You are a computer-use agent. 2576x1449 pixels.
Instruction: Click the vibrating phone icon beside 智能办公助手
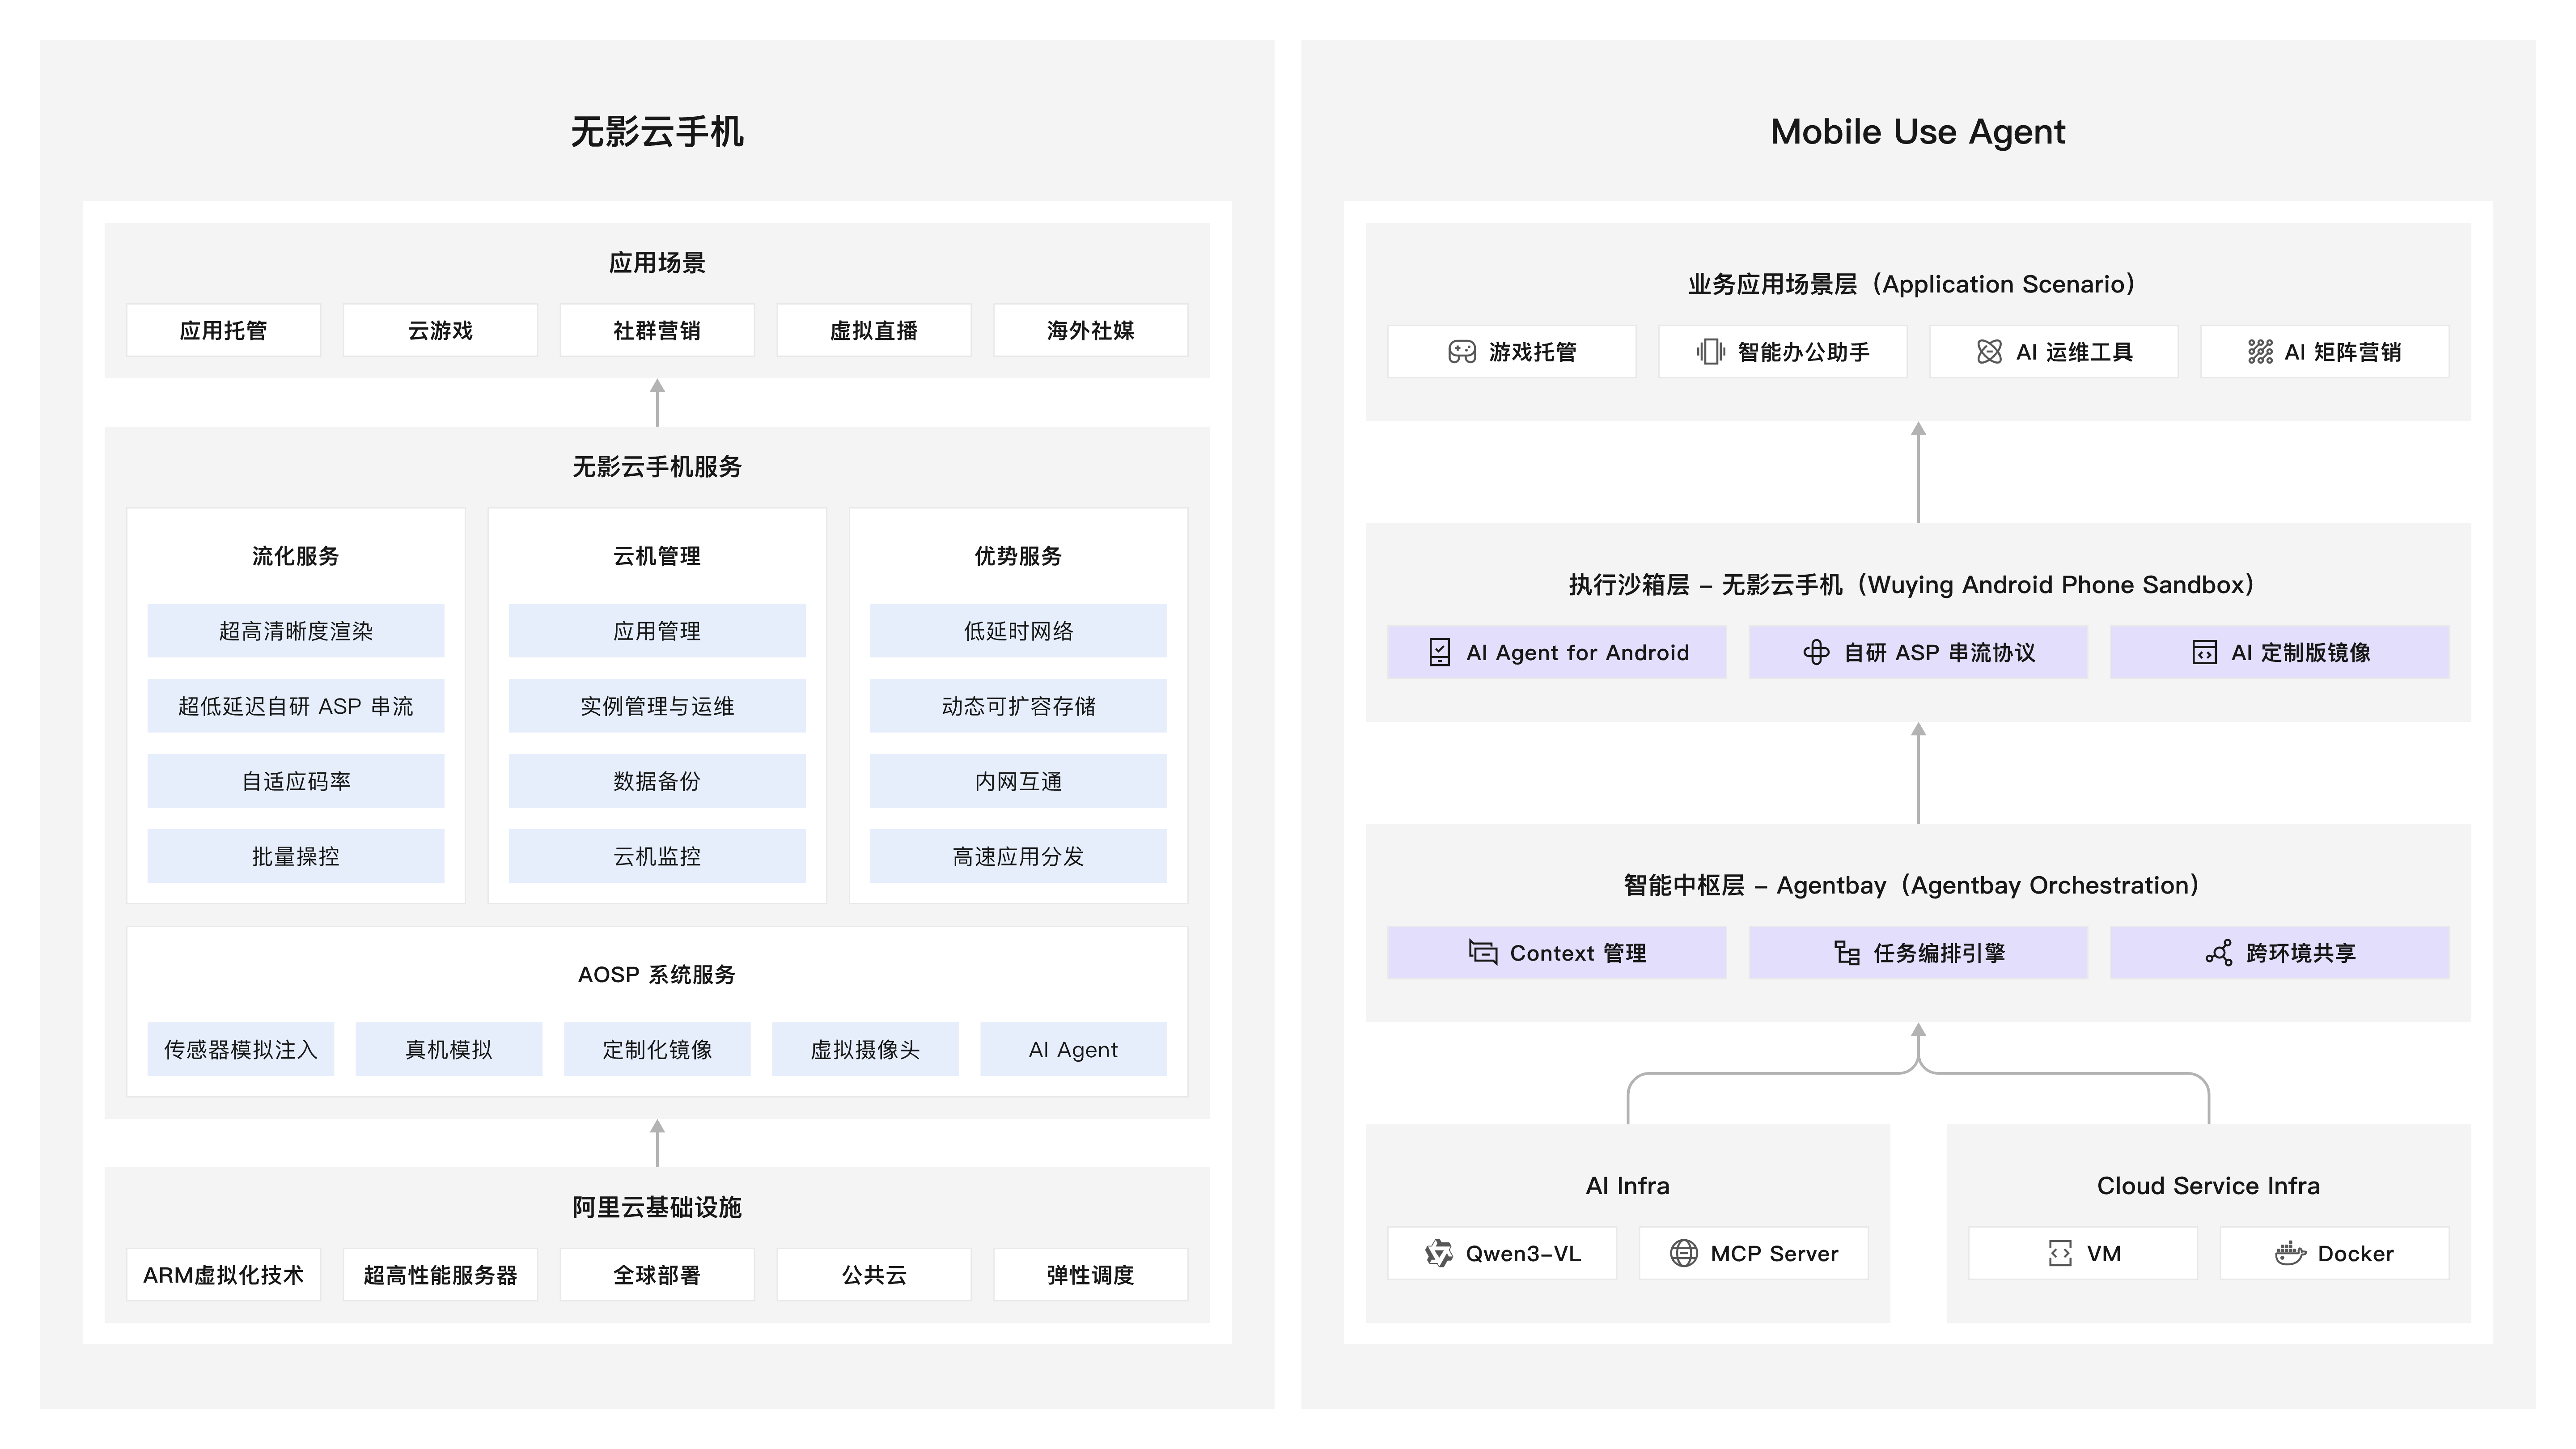tap(1711, 352)
